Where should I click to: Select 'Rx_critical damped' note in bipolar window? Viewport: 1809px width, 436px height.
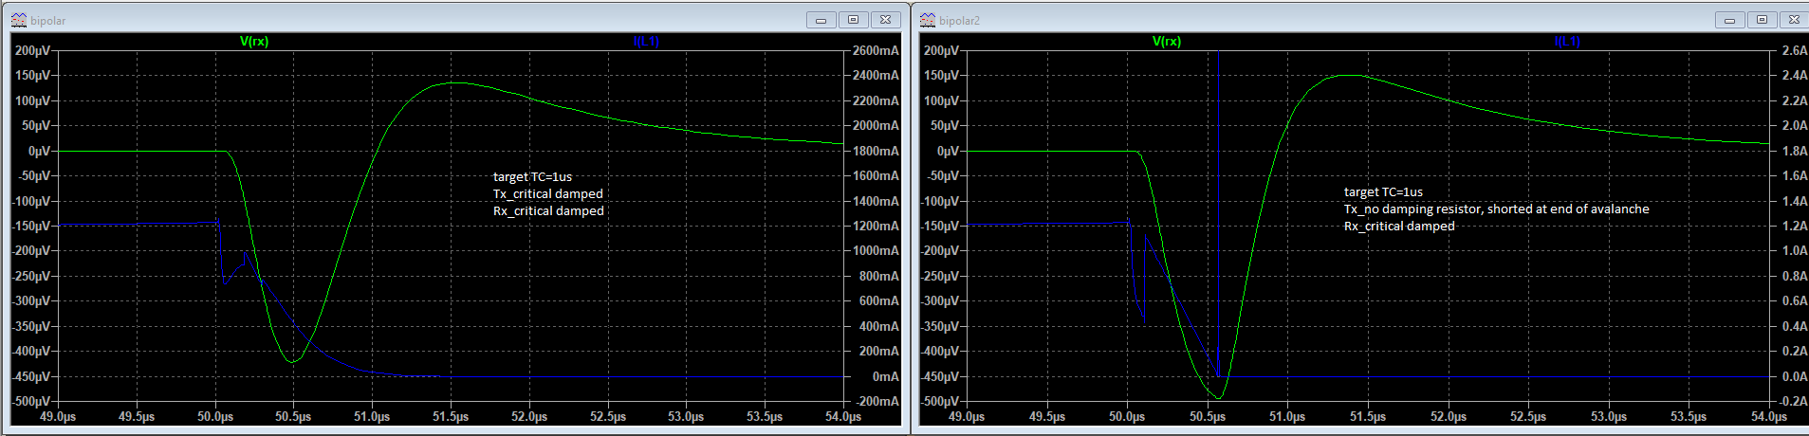pos(548,211)
